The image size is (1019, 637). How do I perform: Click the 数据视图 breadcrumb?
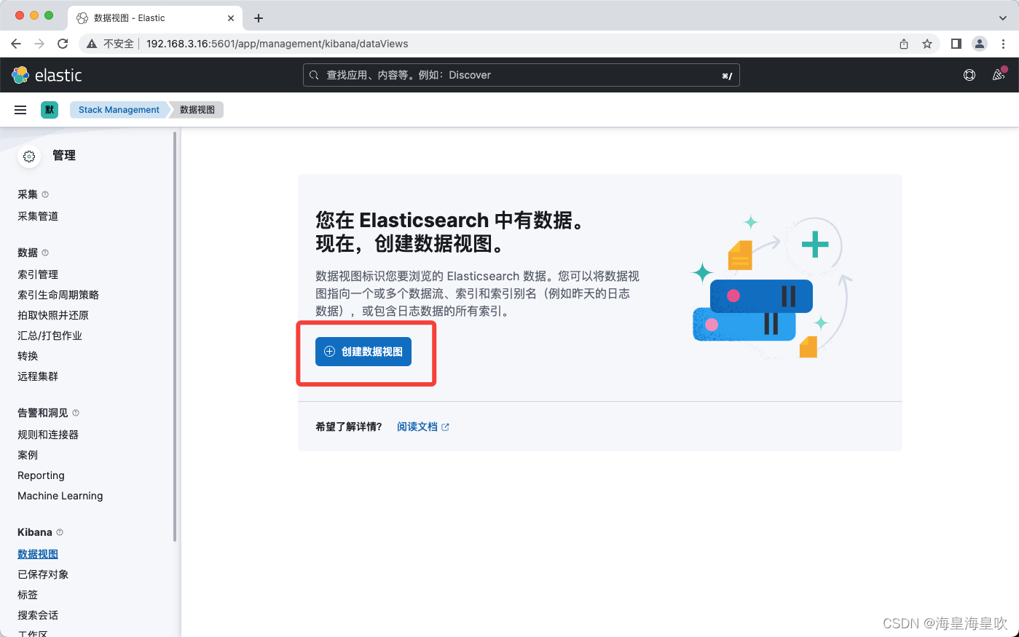click(x=197, y=110)
